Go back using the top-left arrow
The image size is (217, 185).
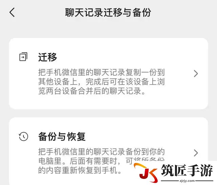[12, 12]
